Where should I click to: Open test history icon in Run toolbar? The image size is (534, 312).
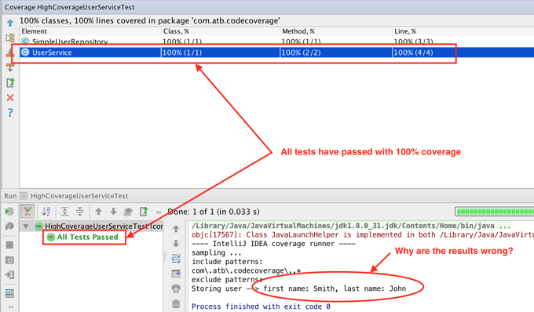tap(128, 212)
